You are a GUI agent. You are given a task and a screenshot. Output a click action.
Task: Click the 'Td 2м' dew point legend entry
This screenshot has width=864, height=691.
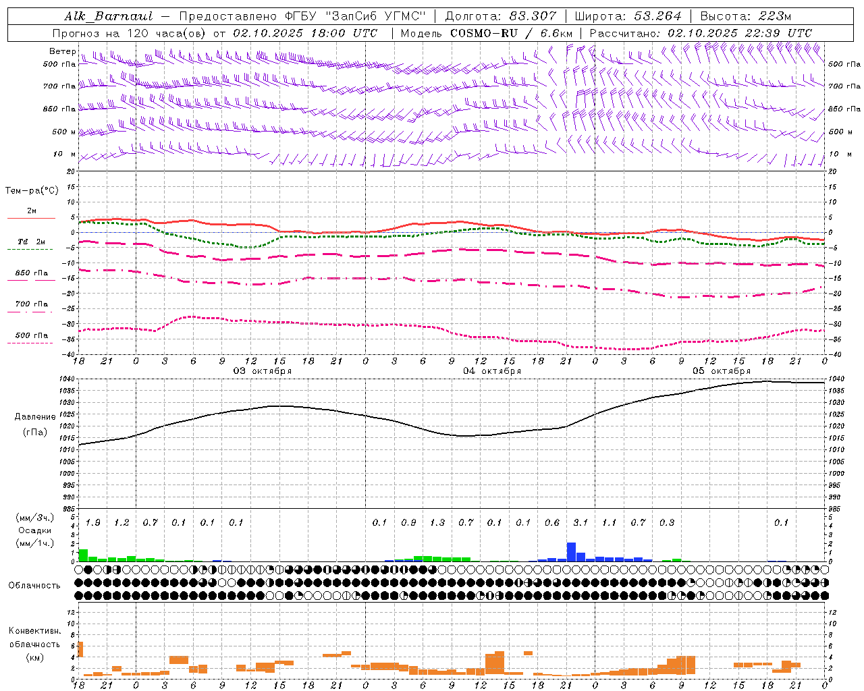tap(31, 242)
